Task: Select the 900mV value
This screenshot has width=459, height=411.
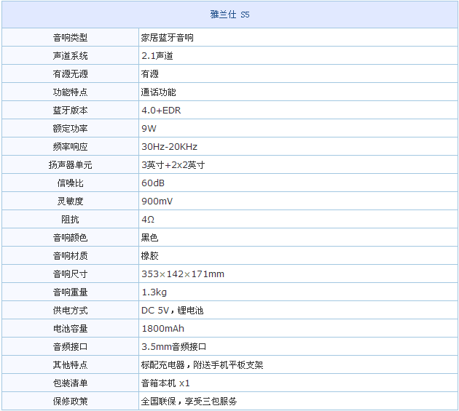Action: [x=157, y=201]
